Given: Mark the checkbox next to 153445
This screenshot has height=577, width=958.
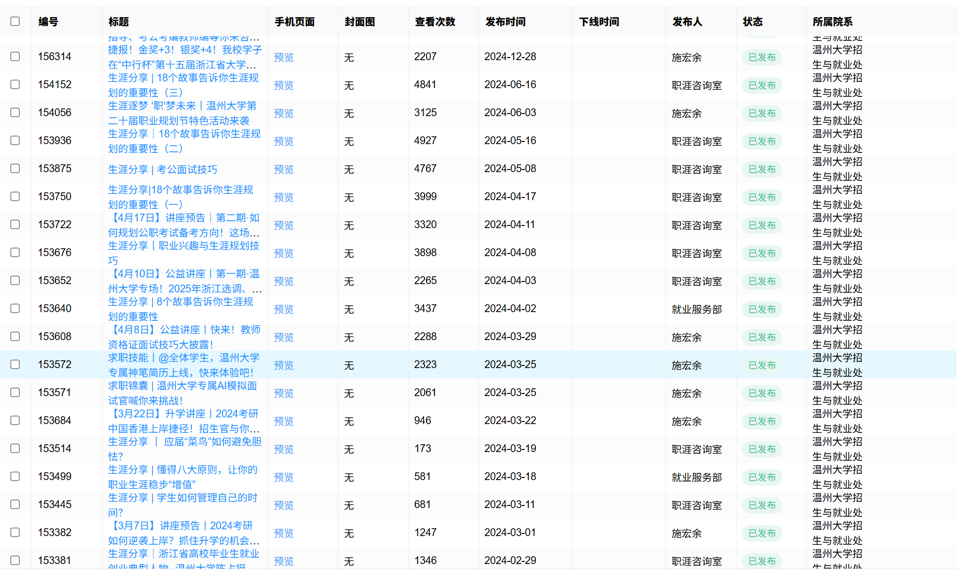Looking at the screenshot, I should pyautogui.click(x=15, y=504).
